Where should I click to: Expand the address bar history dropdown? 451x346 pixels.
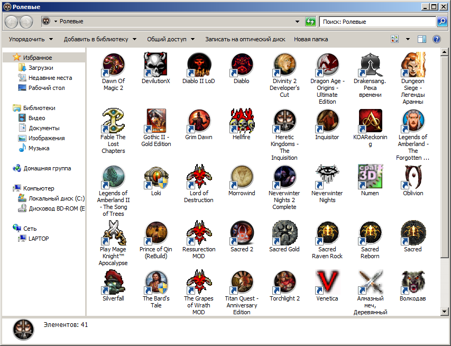click(298, 22)
